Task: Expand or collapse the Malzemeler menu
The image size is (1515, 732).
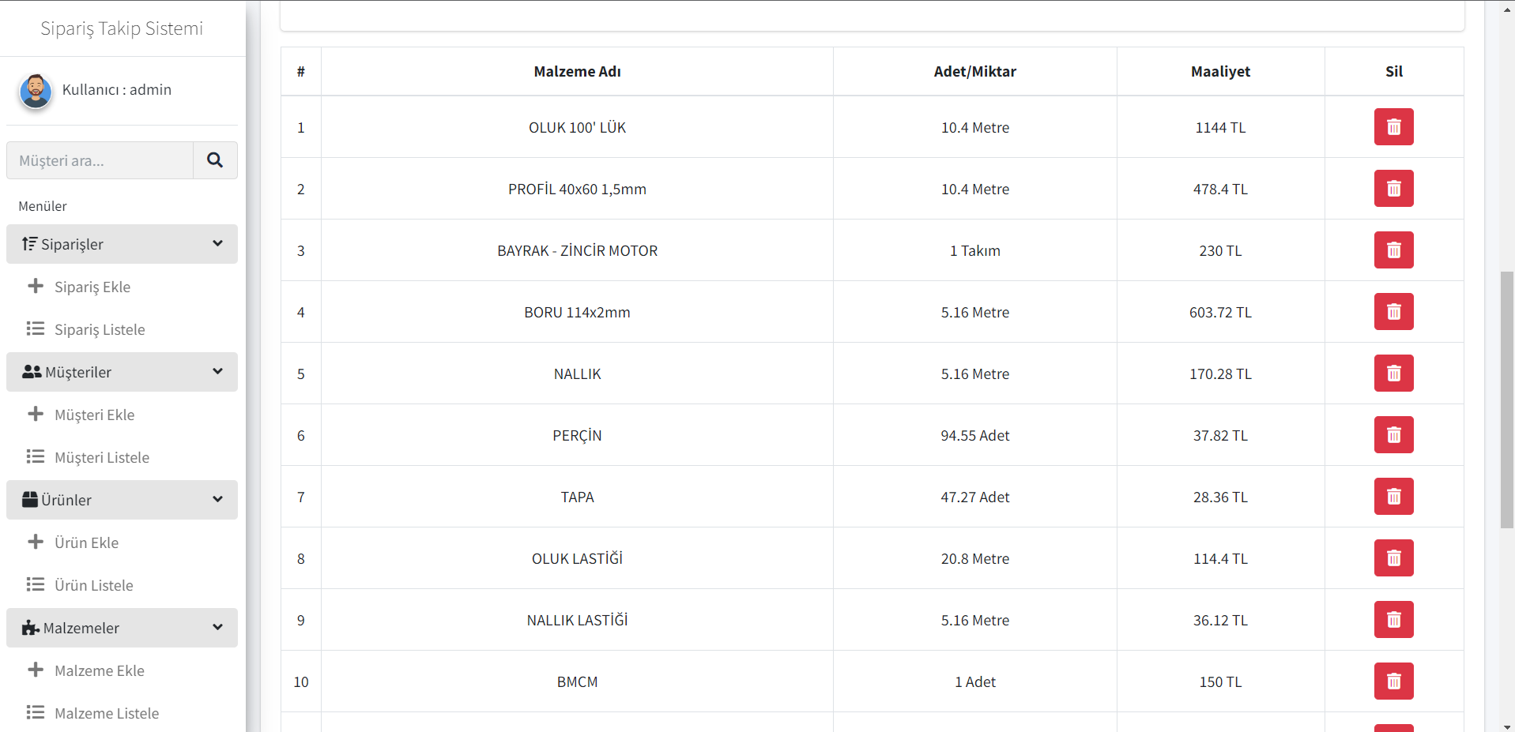Action: coord(217,628)
